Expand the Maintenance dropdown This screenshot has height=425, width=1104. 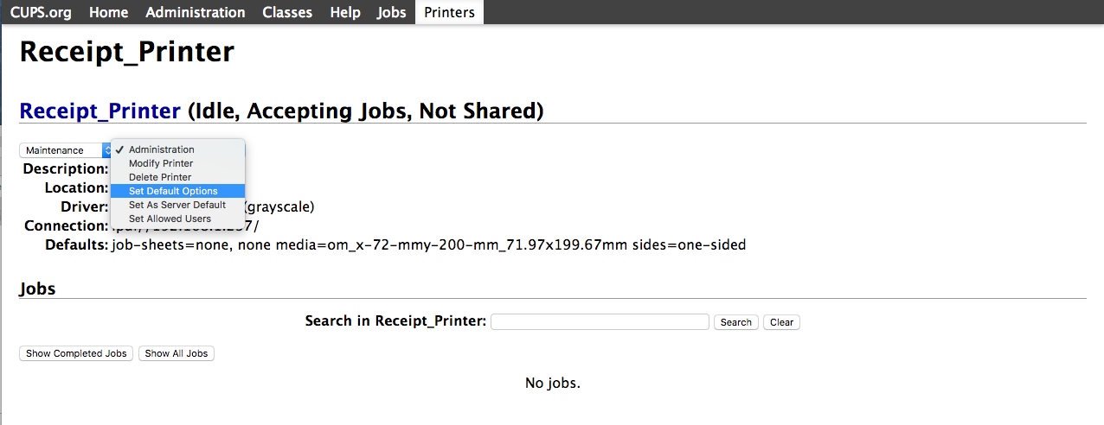[65, 150]
